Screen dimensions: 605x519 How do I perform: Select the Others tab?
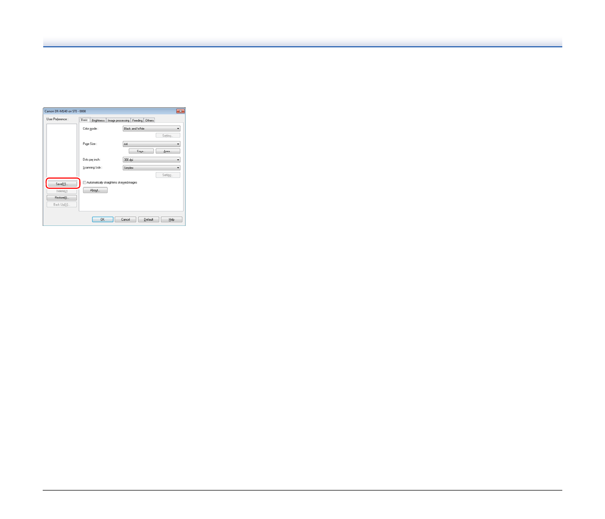(149, 121)
